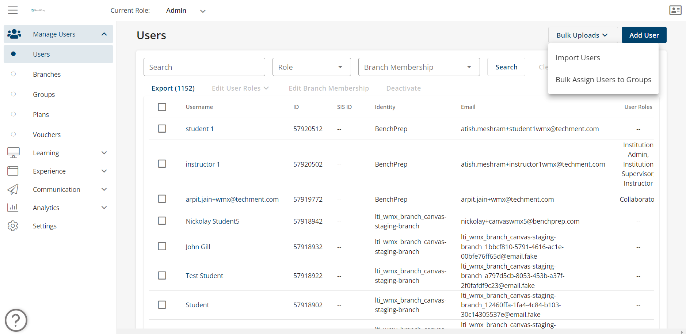
Task: Check the box for instructor 1
Action: (x=162, y=164)
